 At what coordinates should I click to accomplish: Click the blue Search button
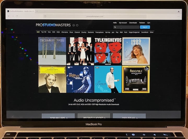pos(145,27)
